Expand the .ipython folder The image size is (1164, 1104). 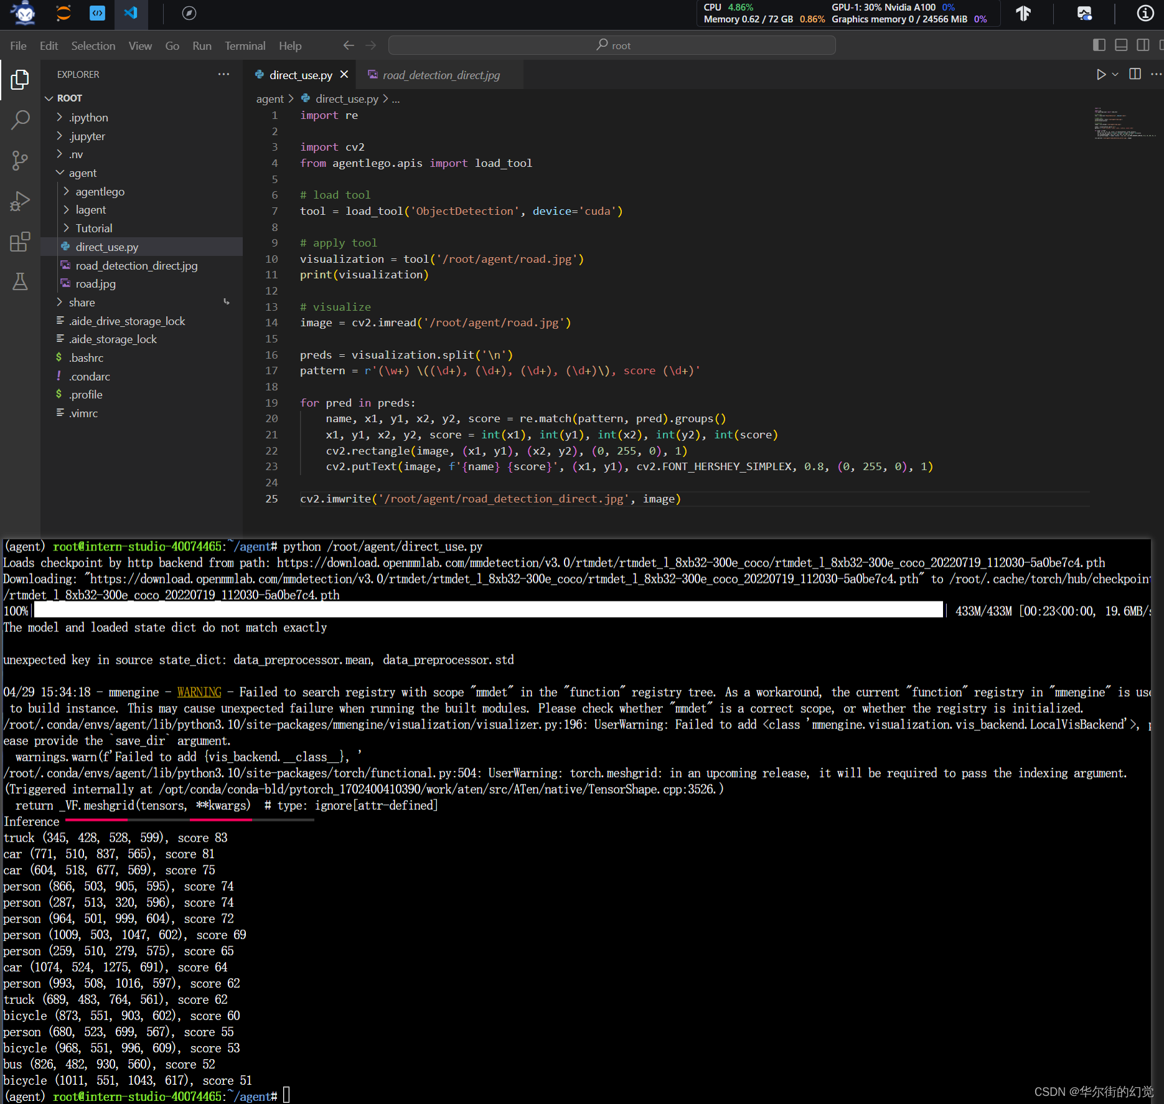click(142, 117)
